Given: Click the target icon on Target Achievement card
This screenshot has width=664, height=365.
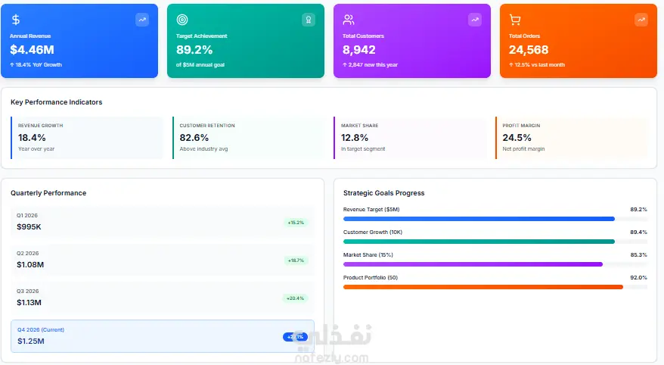Looking at the screenshot, I should click(x=182, y=20).
